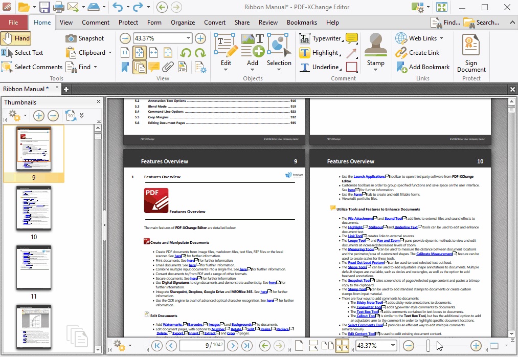Select the Sticky Note yellow speech icon
This screenshot has height=357, width=518.
point(351,38)
